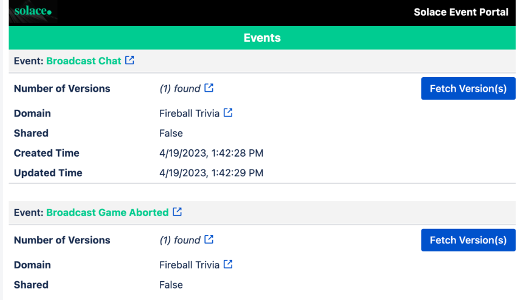This screenshot has height=300, width=529.
Task: Open the Broadcast Game Aborted event link
Action: tap(107, 213)
